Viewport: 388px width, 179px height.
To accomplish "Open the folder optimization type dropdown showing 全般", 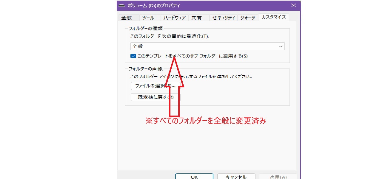I will [207, 46].
